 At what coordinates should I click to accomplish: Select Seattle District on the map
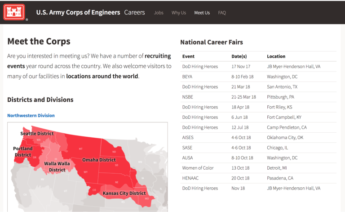(x=37, y=133)
